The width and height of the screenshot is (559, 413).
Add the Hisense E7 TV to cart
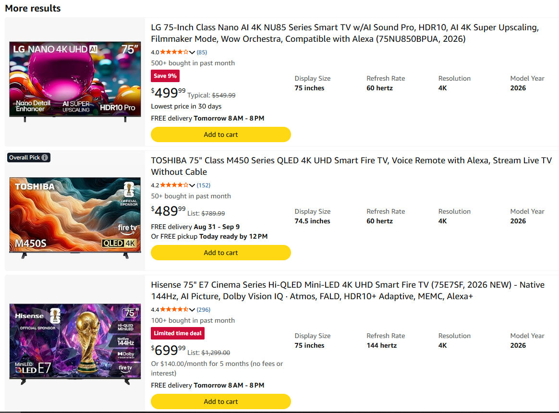[221, 401]
